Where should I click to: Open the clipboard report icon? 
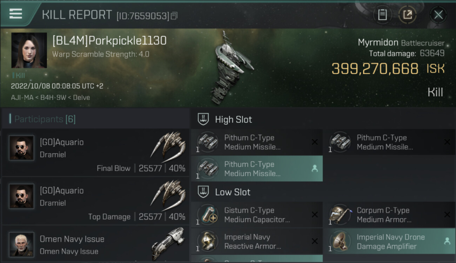point(382,15)
